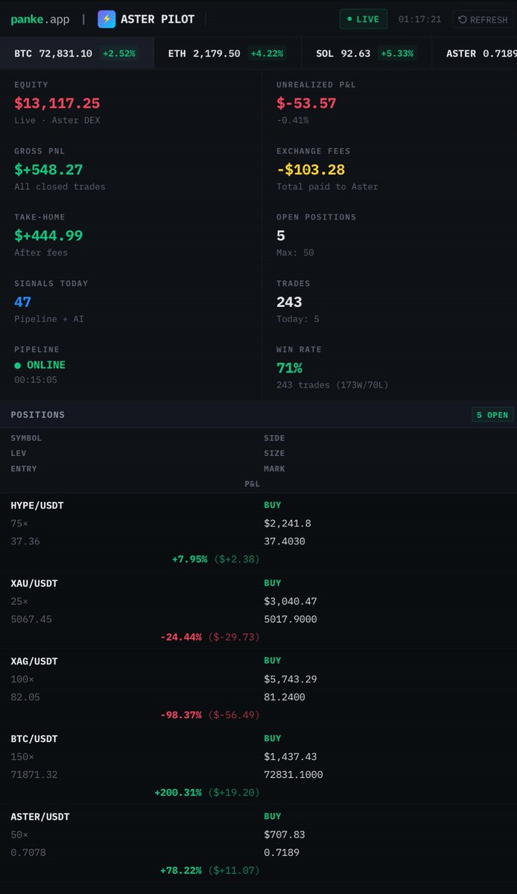The height and width of the screenshot is (894, 517).
Task: Open the BTC/USDT position row
Action: (x=258, y=765)
